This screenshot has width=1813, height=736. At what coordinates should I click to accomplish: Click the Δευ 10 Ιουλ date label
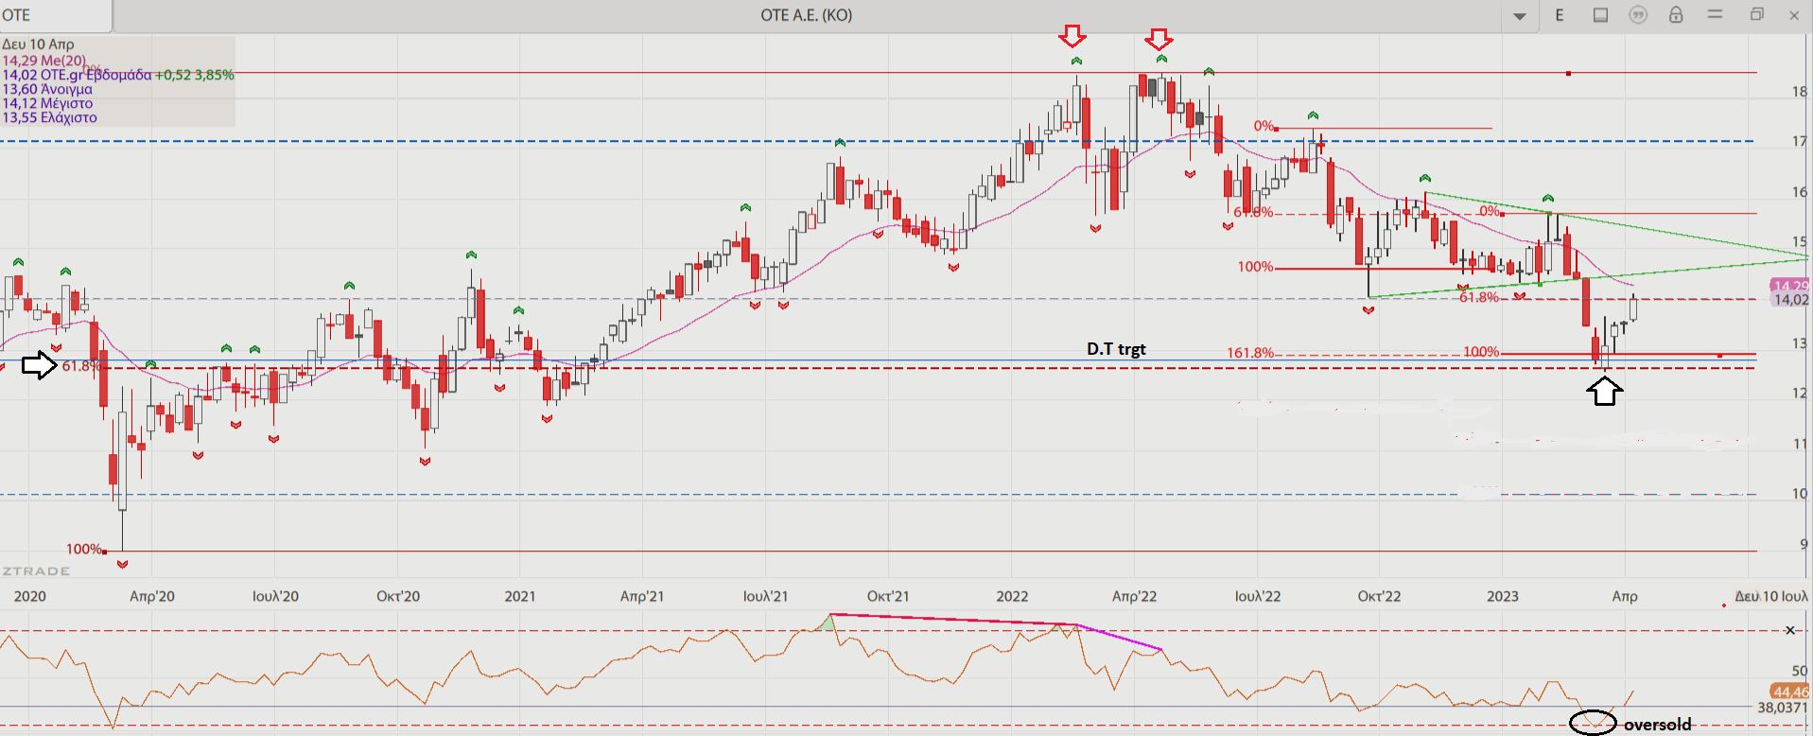pos(1770,596)
